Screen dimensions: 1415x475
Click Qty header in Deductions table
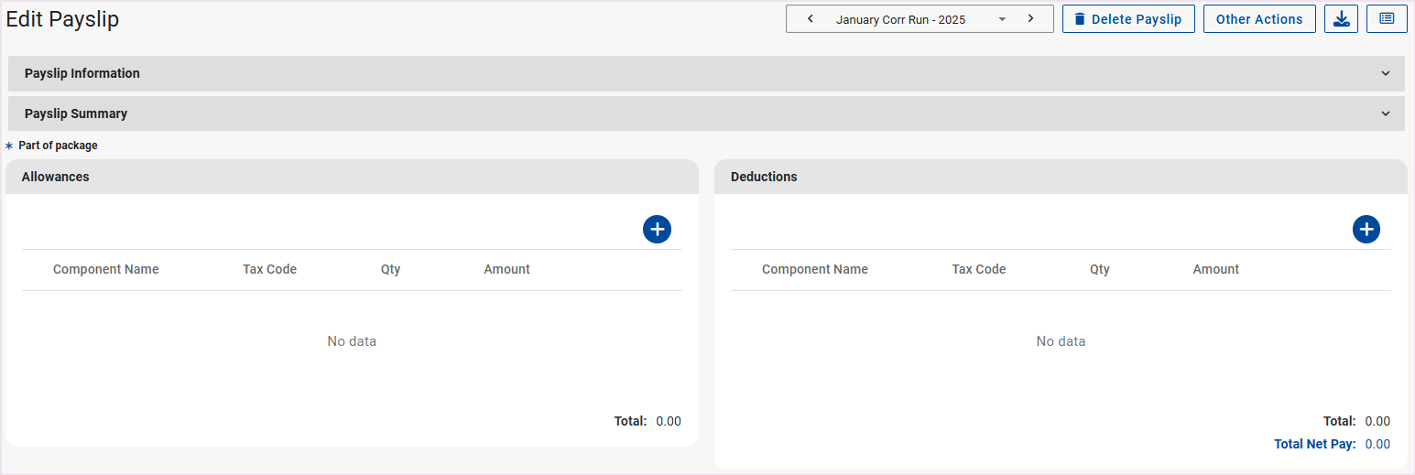click(x=1099, y=269)
